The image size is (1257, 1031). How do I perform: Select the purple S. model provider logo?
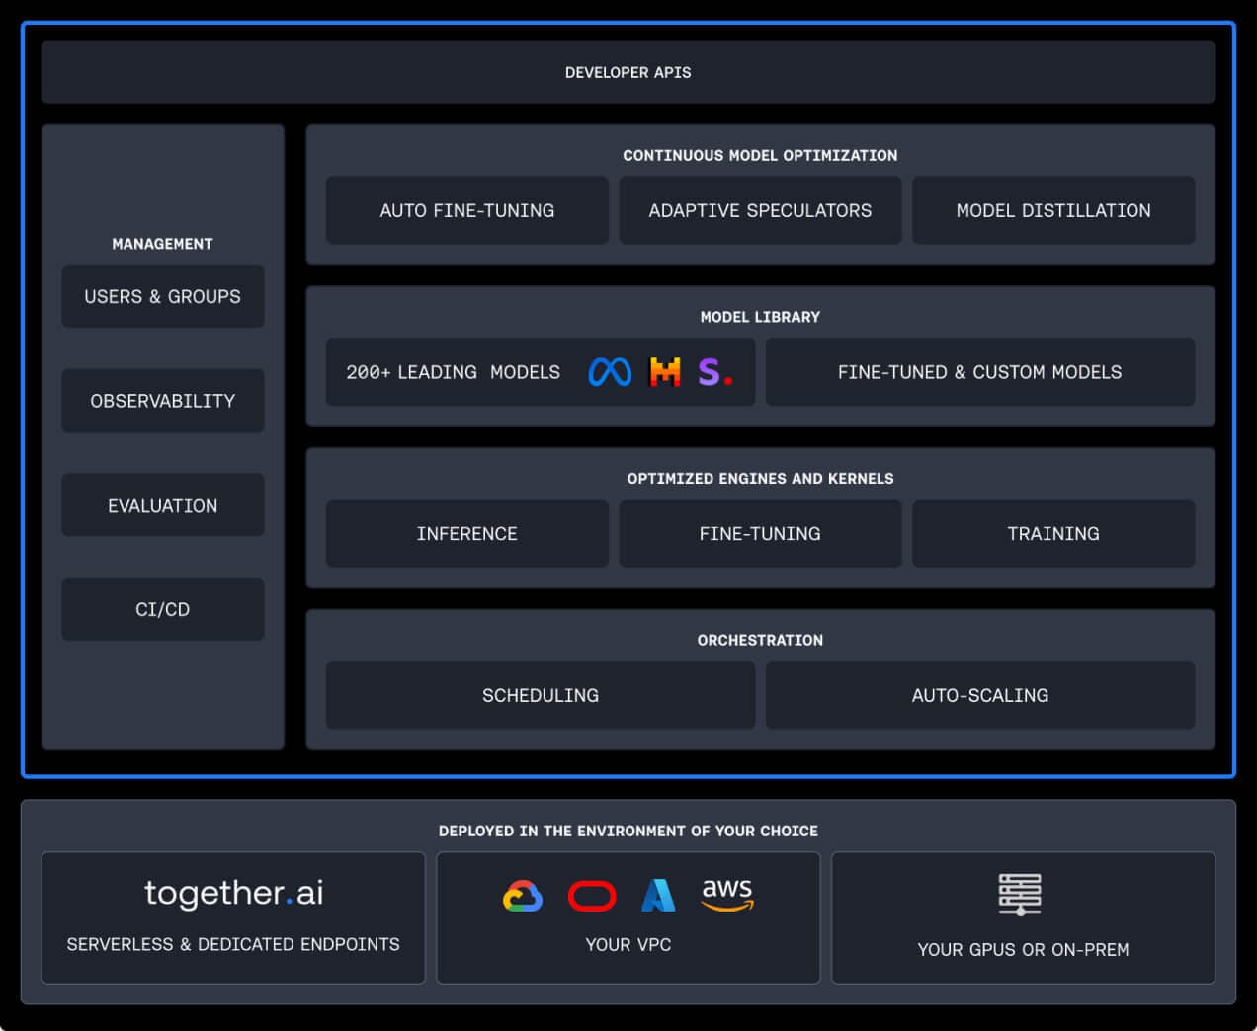(713, 372)
